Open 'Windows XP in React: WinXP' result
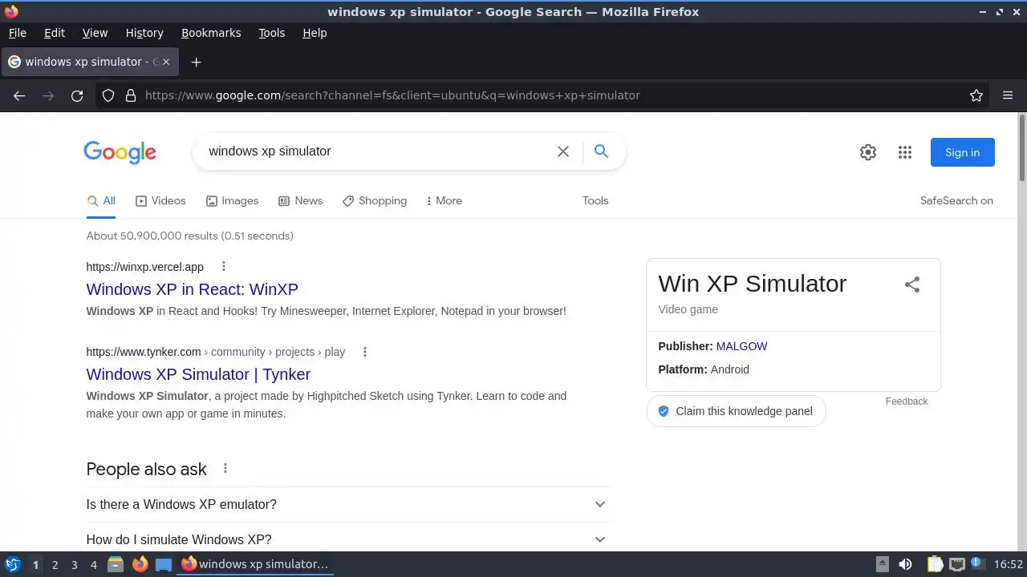Viewport: 1027px width, 577px height. coord(192,289)
